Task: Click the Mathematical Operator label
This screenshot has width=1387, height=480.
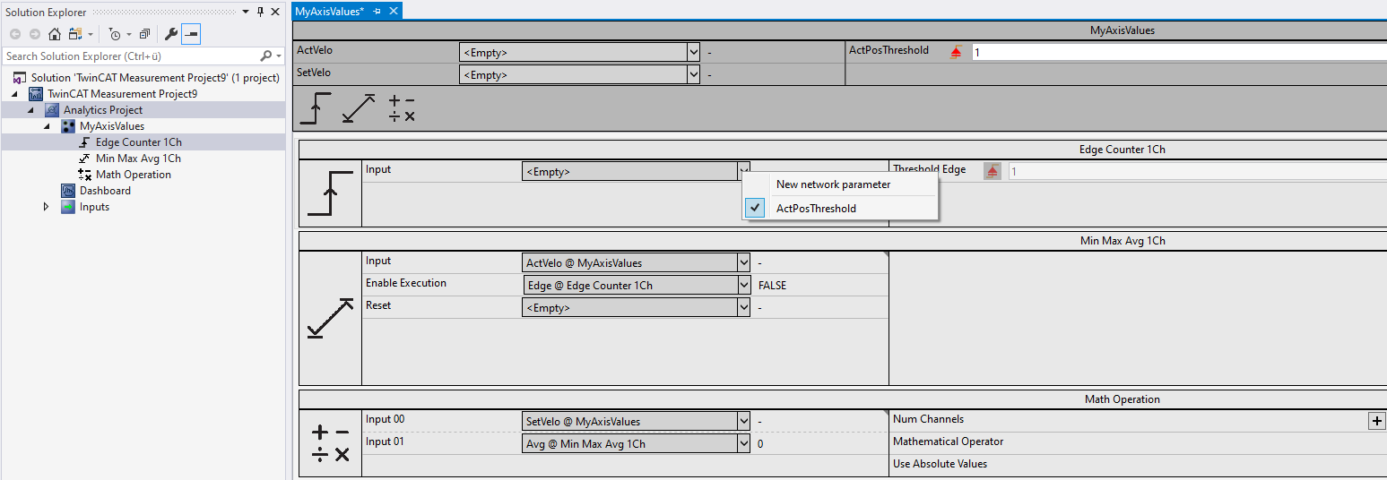Action: (948, 441)
